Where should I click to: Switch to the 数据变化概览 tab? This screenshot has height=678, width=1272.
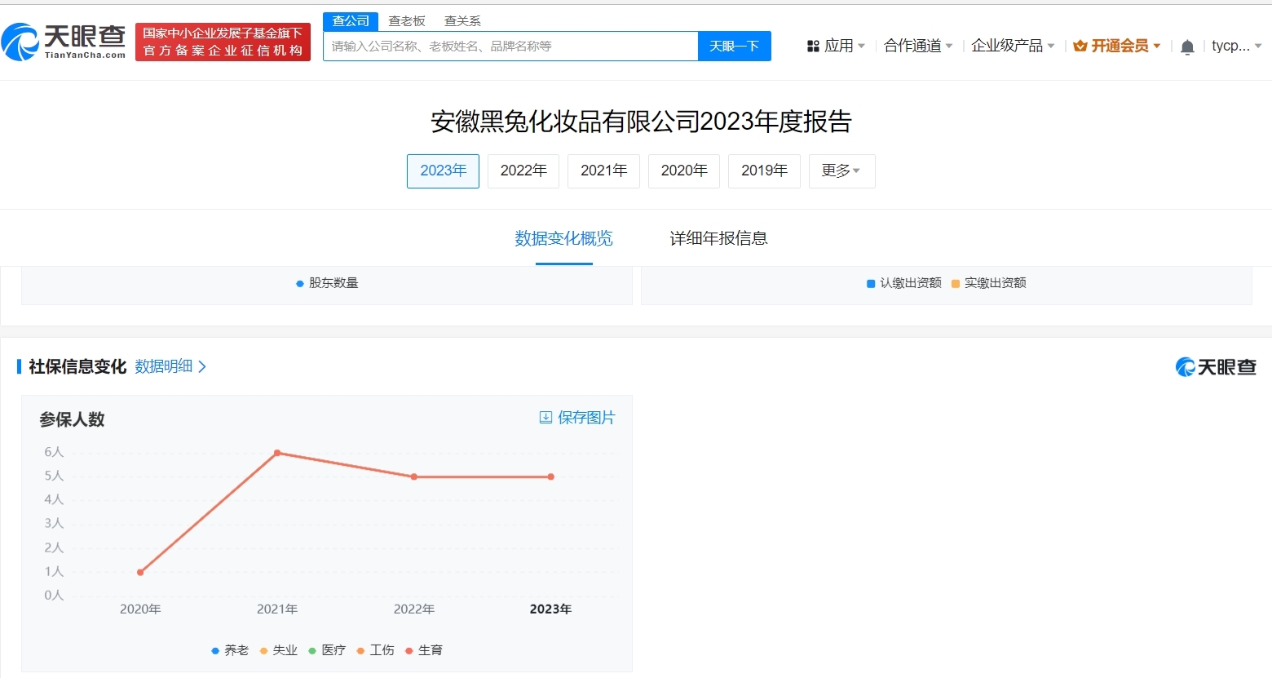tap(563, 238)
